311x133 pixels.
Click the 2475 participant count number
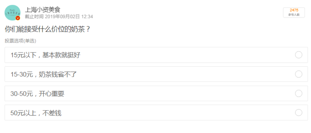coord(294,10)
